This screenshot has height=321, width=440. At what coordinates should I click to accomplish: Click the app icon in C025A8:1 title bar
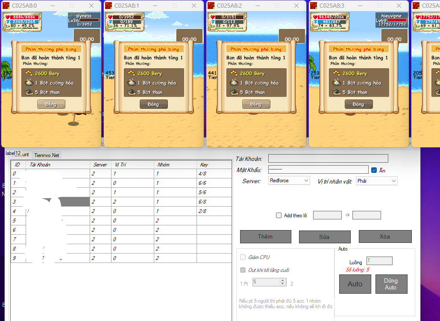pyautogui.click(x=109, y=6)
